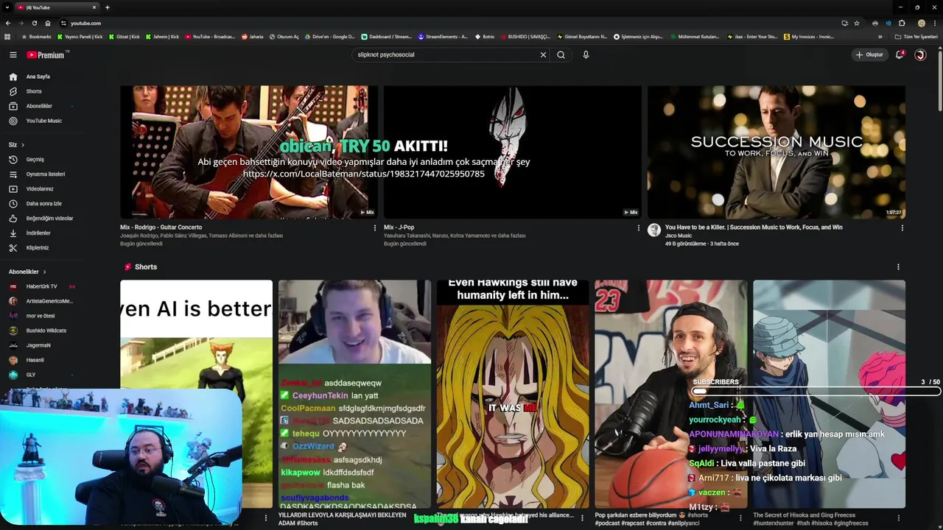This screenshot has height=530, width=943.
Task: Open the YouTube hamburger guide menu
Action: click(13, 54)
